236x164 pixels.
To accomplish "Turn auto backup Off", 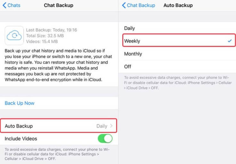I will coord(128,67).
